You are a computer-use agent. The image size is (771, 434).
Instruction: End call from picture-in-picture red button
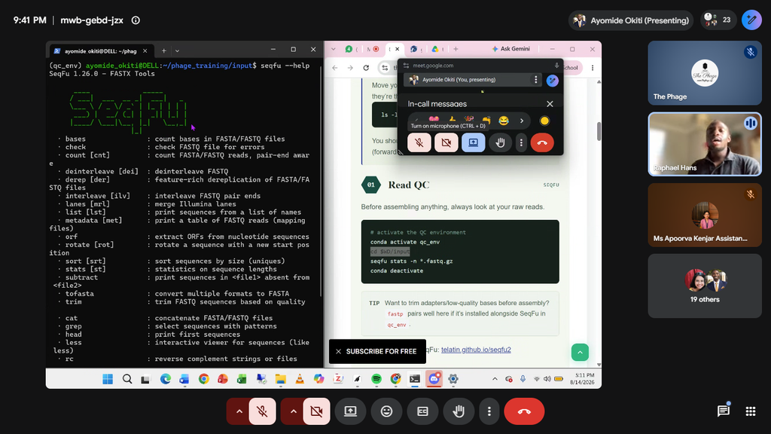tap(542, 142)
